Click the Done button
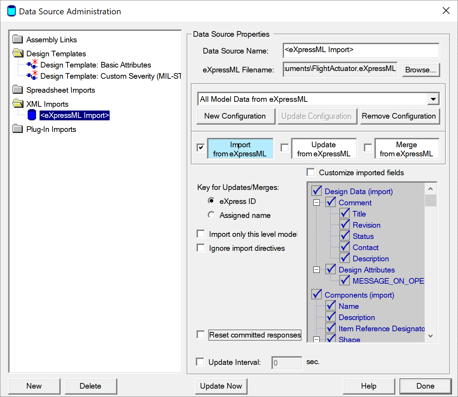The image size is (458, 397). [425, 386]
